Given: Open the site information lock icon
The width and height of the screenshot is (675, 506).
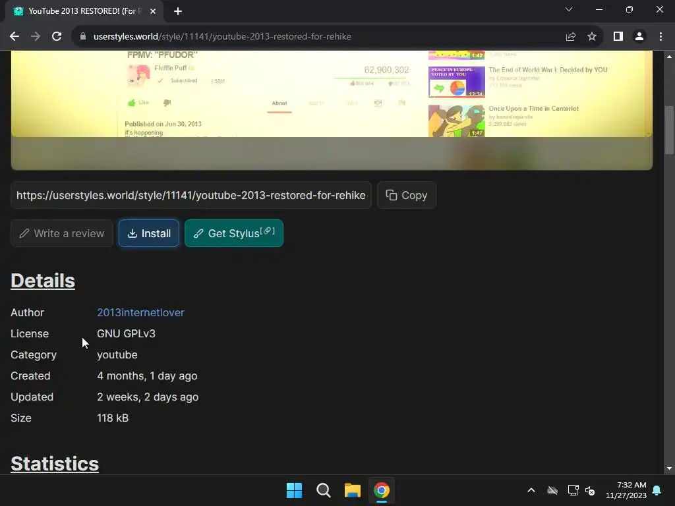Looking at the screenshot, I should (x=83, y=37).
